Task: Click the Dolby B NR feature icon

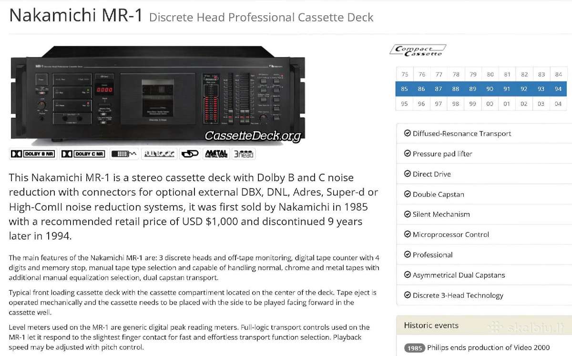Action: [33, 153]
